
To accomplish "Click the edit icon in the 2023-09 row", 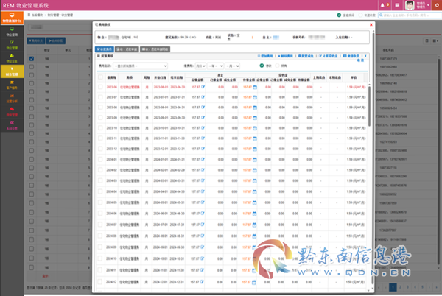I will (203, 118).
